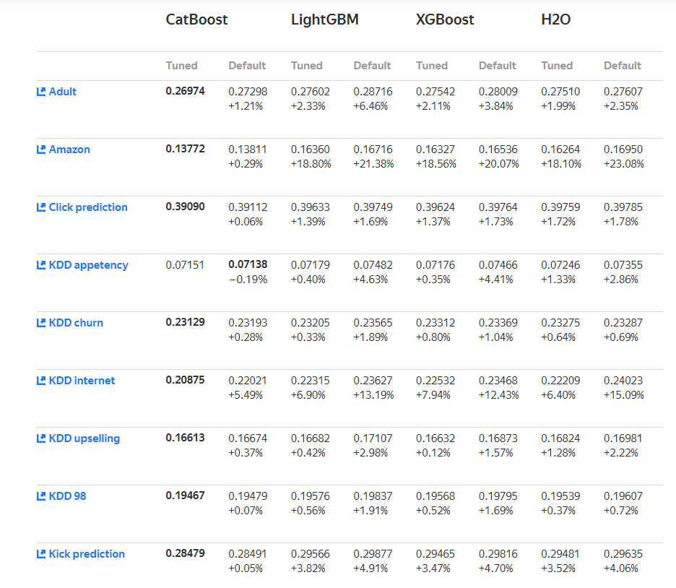Click the external link icon beside Amazon
Image resolution: width=676 pixels, height=588 pixels.
pos(41,150)
